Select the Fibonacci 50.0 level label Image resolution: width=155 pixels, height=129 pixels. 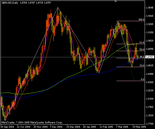pyautogui.click(x=142, y=50)
